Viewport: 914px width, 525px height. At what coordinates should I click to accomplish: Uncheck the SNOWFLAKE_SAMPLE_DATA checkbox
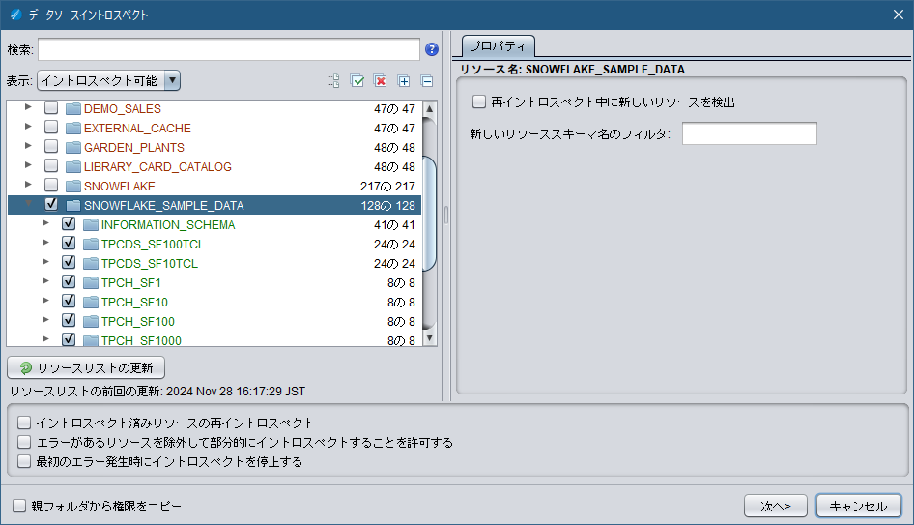[x=51, y=204]
